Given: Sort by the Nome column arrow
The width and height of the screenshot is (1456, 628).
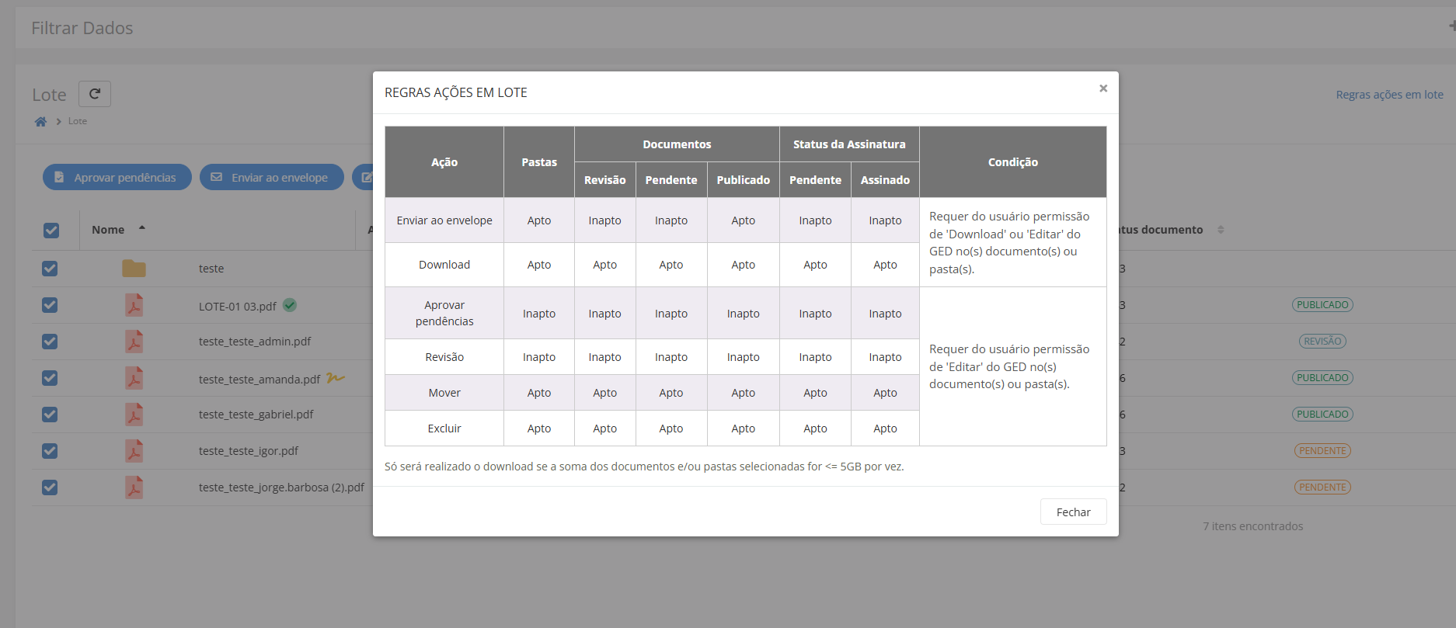Looking at the screenshot, I should 142,228.
